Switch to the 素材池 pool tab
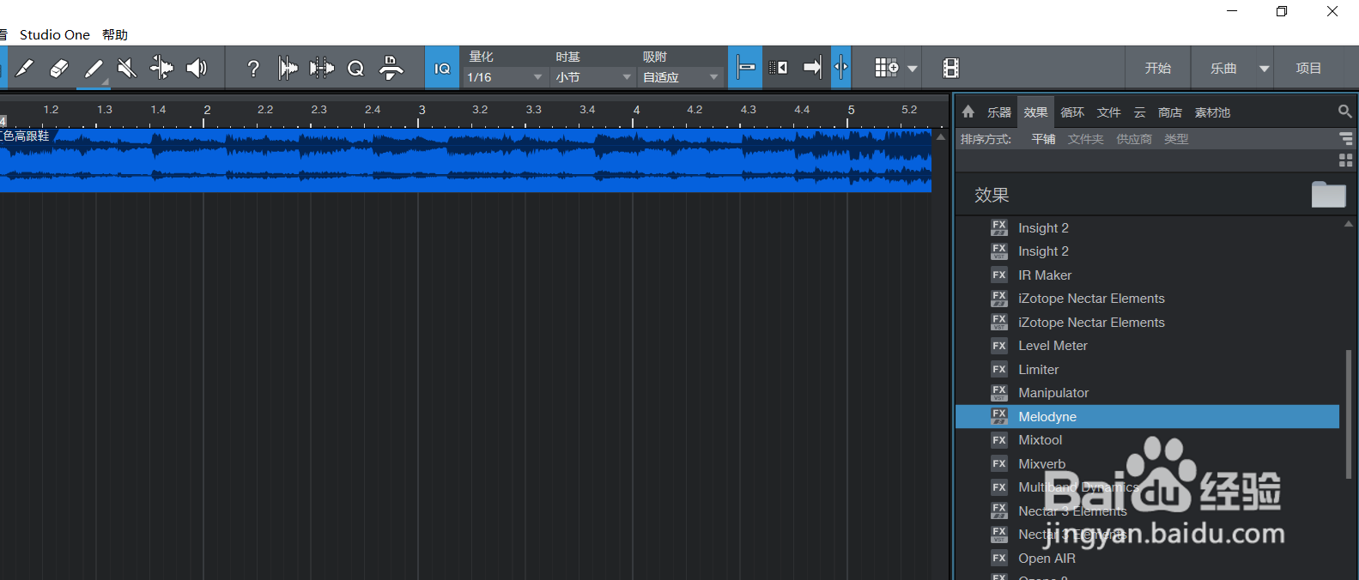The width and height of the screenshot is (1359, 580). [1212, 112]
